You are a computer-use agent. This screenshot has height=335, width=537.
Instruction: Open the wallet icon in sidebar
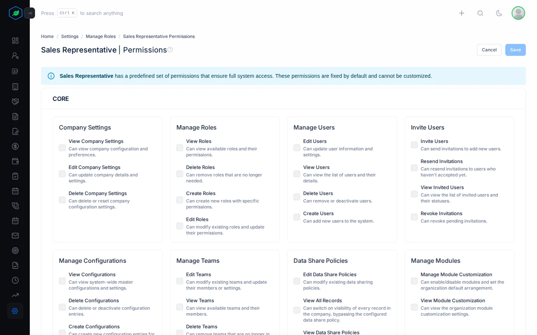pos(15,161)
